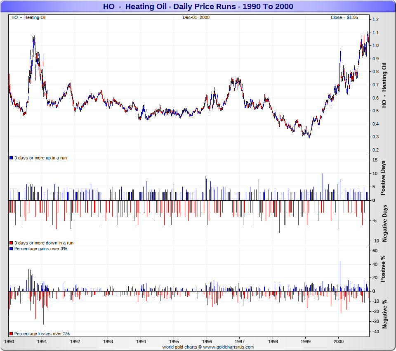Image resolution: width=396 pixels, height=351 pixels.
Task: Click the blue 'Percentage gains over 3%' legend square
Action: pos(11,249)
